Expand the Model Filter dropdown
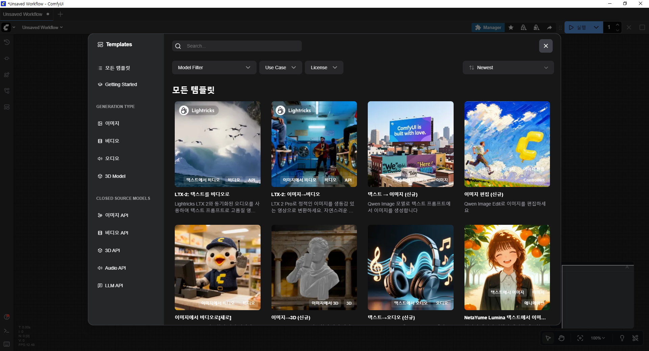Image resolution: width=649 pixels, height=351 pixels. (214, 67)
